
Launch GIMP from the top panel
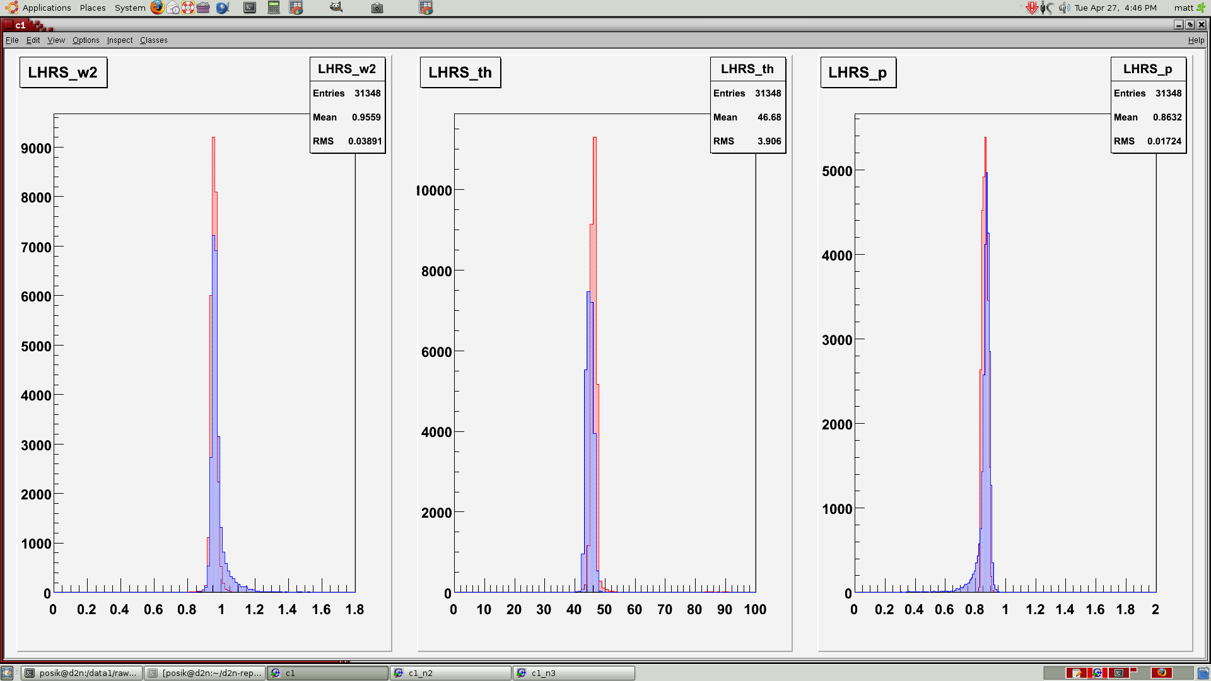(x=336, y=8)
